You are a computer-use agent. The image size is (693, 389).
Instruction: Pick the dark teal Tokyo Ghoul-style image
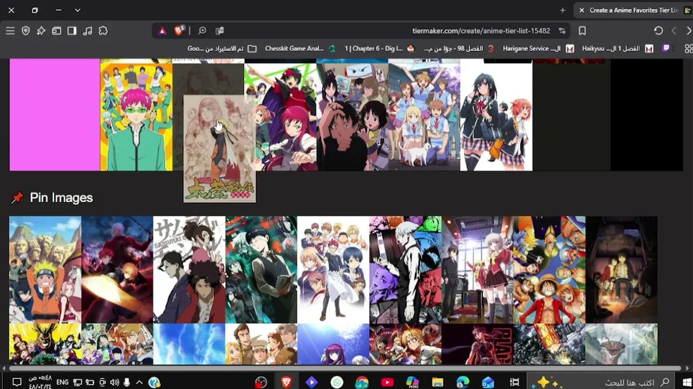[261, 270]
